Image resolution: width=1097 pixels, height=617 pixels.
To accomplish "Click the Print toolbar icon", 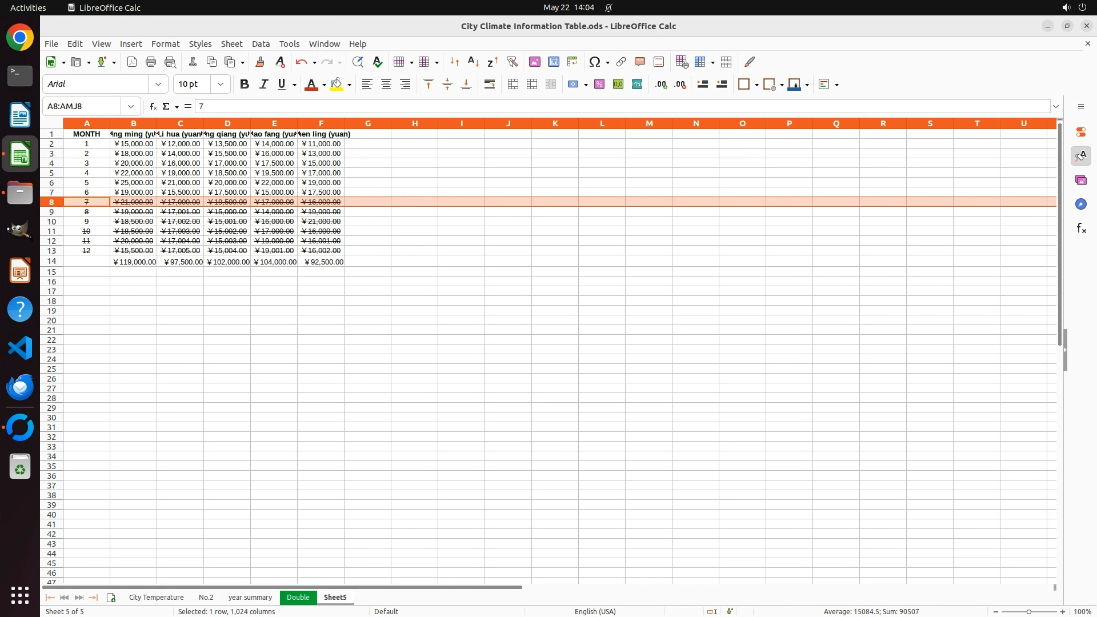I will (x=151, y=62).
